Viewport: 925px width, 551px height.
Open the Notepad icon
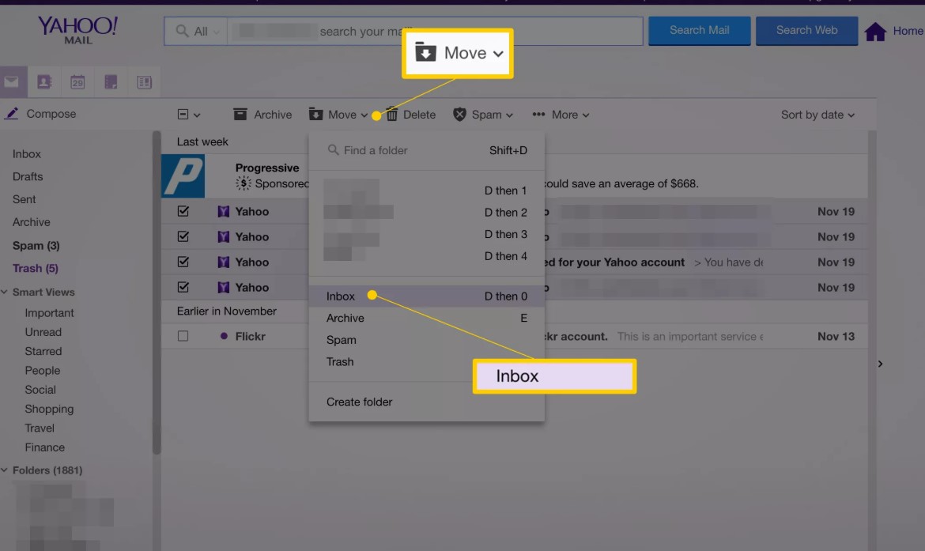click(x=111, y=81)
